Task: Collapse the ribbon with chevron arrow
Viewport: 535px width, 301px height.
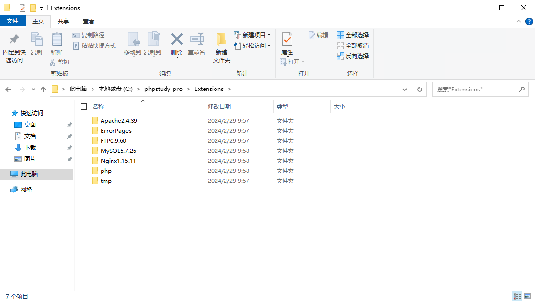Action: click(x=519, y=21)
